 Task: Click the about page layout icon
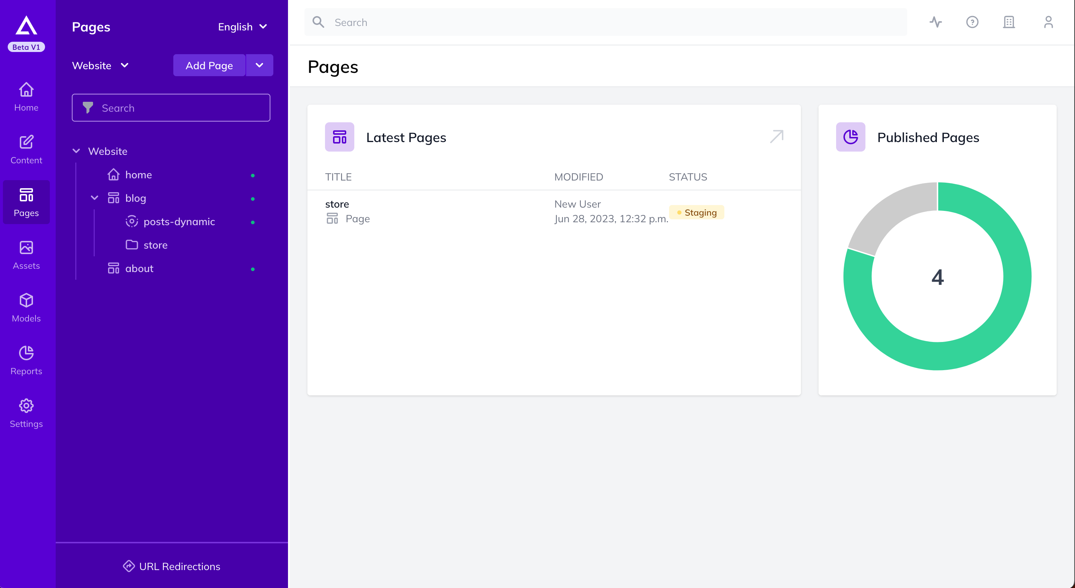[x=114, y=268]
